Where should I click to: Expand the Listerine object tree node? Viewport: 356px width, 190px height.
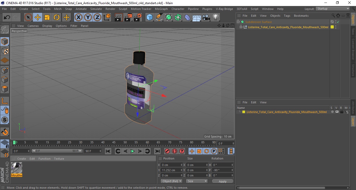[x=241, y=27]
